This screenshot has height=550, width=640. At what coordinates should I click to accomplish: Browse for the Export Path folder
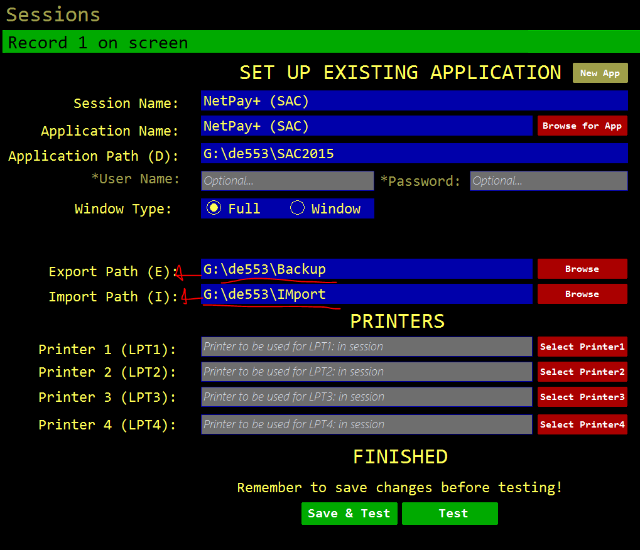[x=582, y=269]
